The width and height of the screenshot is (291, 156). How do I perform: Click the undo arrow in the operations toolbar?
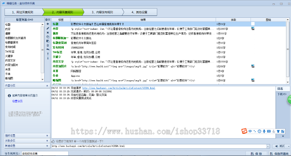point(48,50)
